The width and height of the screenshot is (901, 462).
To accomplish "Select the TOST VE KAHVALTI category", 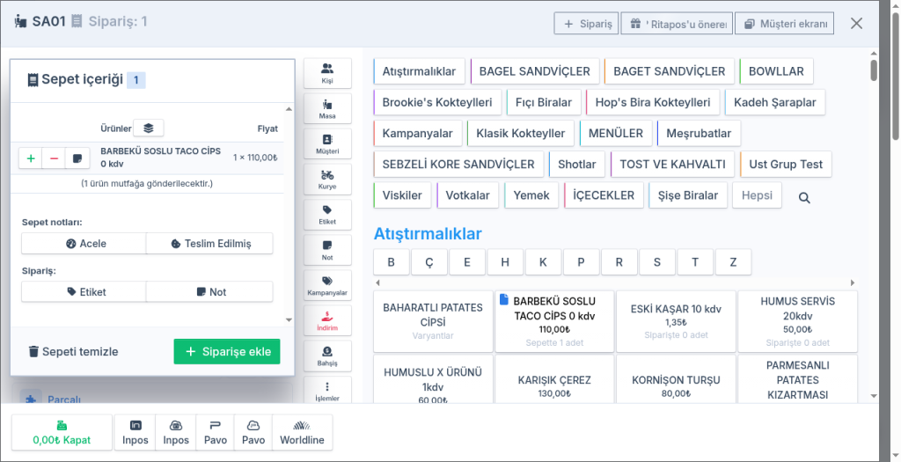I will (x=673, y=165).
